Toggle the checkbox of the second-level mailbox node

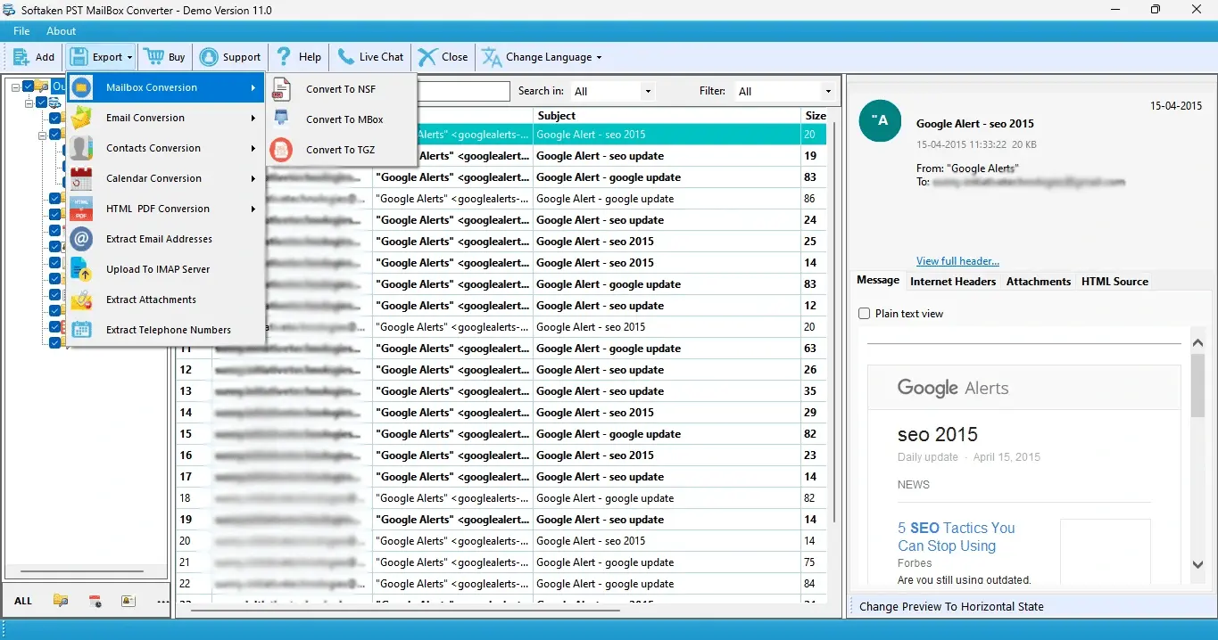(41, 103)
